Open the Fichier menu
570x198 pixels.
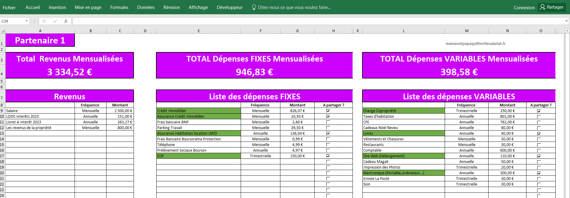click(x=9, y=7)
